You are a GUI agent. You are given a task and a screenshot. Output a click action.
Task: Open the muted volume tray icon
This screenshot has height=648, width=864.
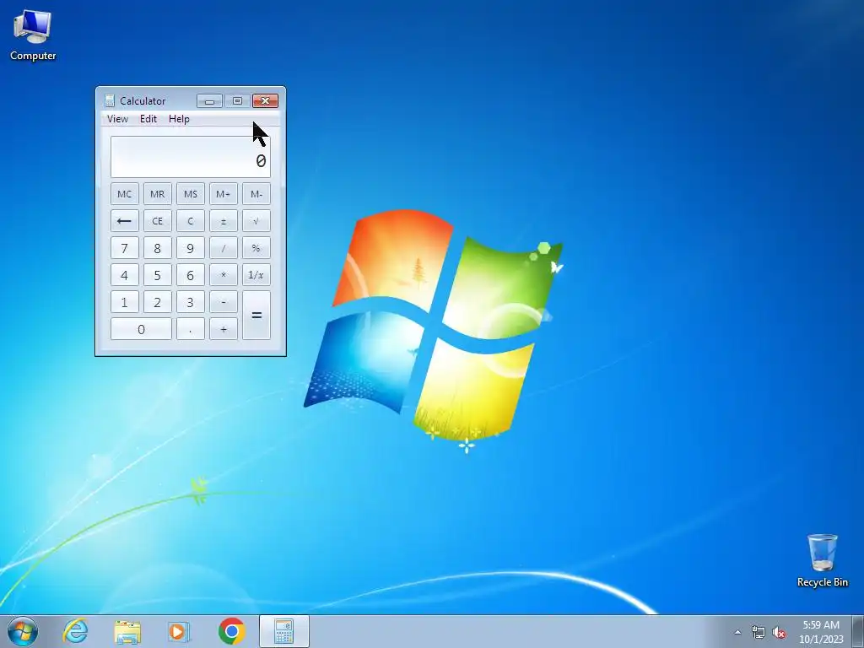click(x=779, y=632)
